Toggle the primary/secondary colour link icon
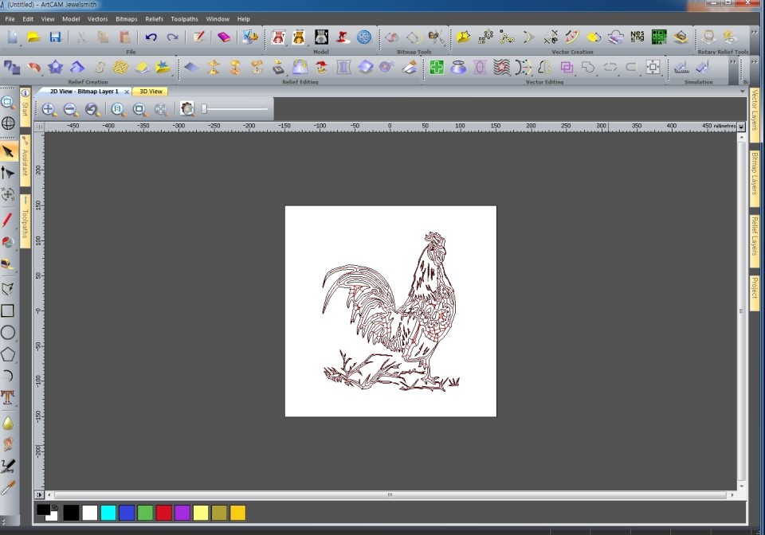Viewport: 765px width, 535px height. (x=55, y=507)
